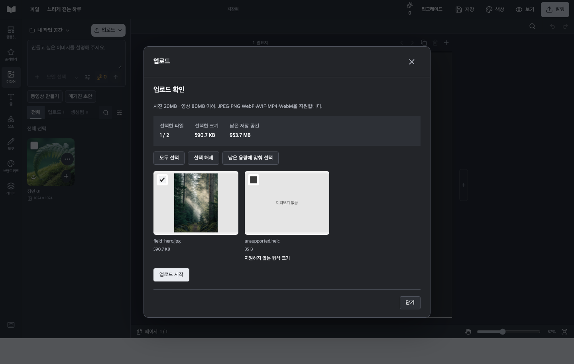This screenshot has width=574, height=364.
Task: Switch to the 업로드 tab in the media list
Action: (56, 112)
